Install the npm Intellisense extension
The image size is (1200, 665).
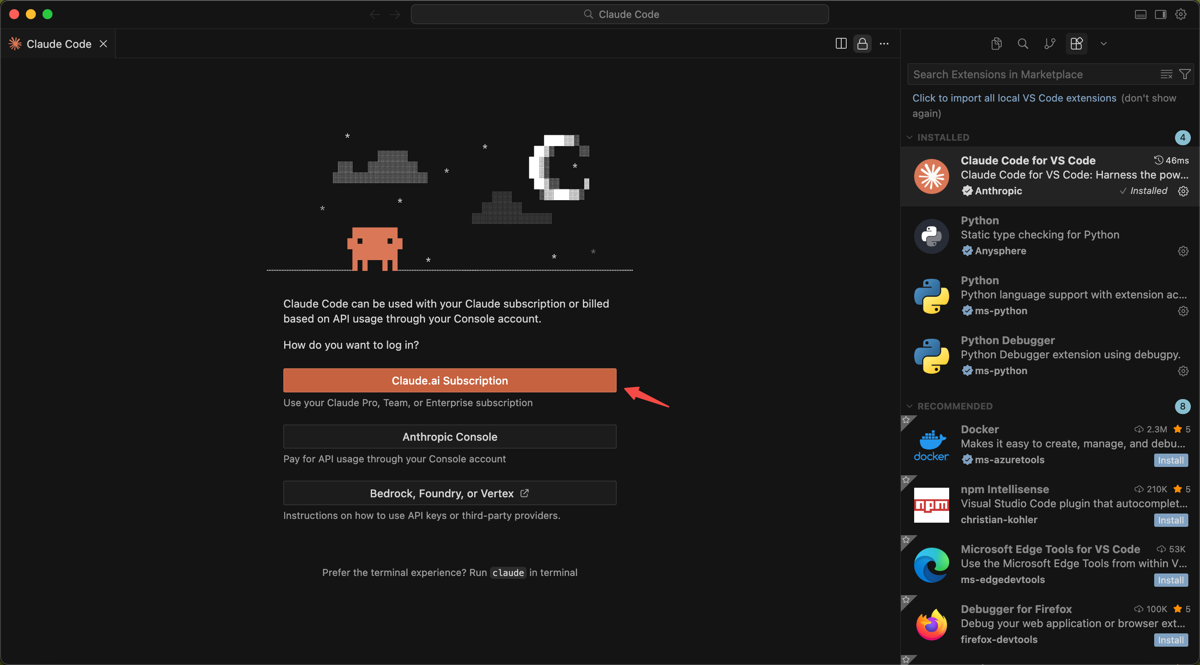tap(1171, 520)
